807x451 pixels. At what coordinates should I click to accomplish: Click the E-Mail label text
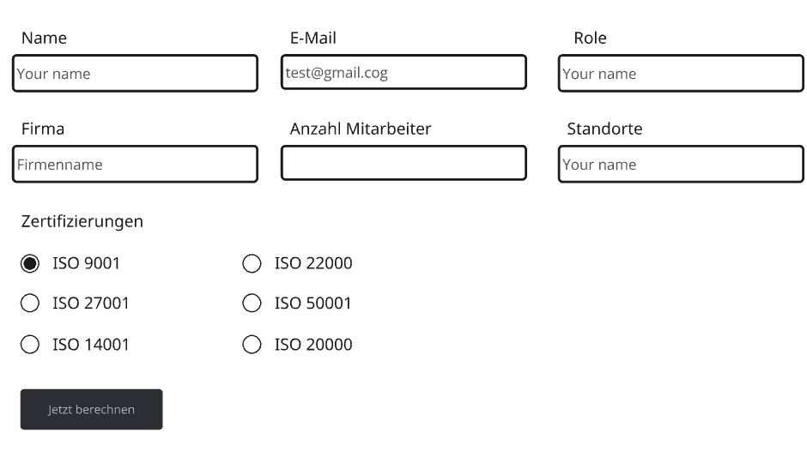313,39
